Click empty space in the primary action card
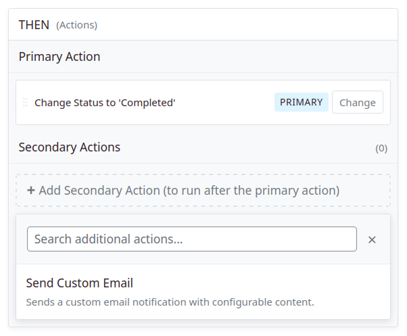The height and width of the screenshot is (336, 407). [223, 103]
